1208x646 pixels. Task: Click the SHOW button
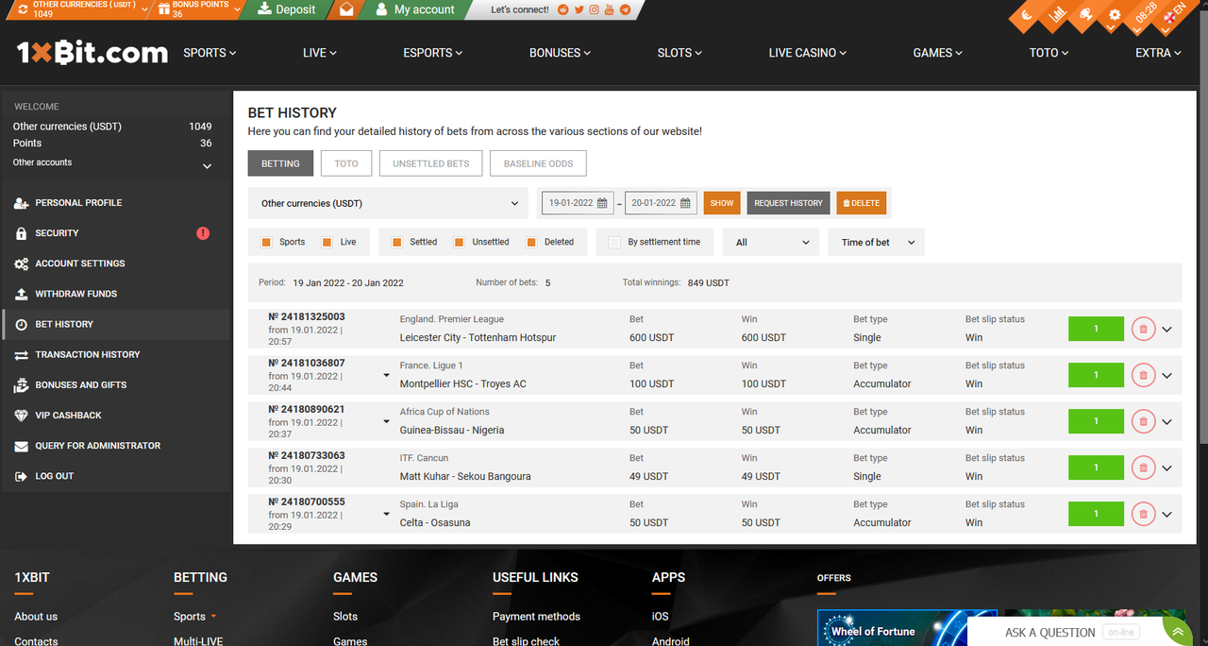pos(722,203)
